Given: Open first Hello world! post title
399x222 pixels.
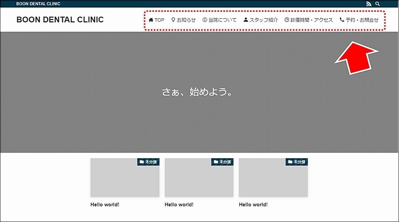Looking at the screenshot, I should [105, 205].
